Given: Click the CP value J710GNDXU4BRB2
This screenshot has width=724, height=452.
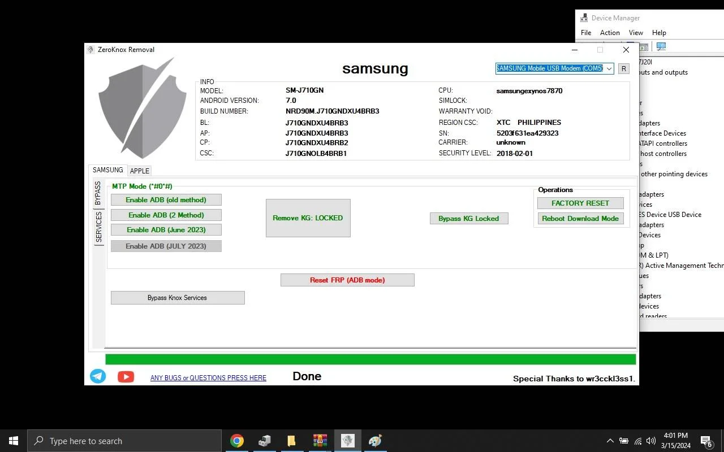Looking at the screenshot, I should click(x=317, y=143).
